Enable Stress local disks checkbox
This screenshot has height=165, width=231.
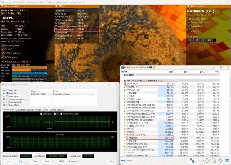pos(7,102)
